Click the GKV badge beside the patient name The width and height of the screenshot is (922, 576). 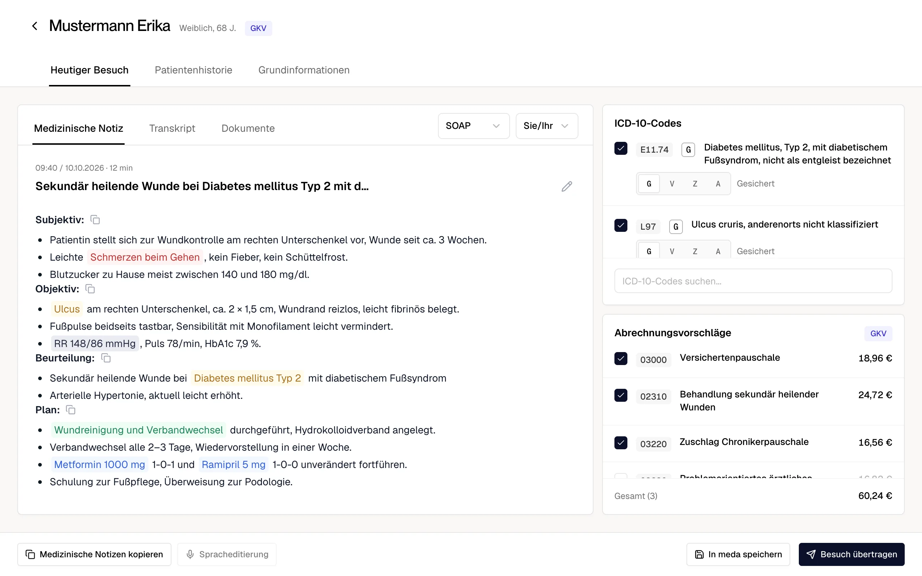(x=258, y=28)
